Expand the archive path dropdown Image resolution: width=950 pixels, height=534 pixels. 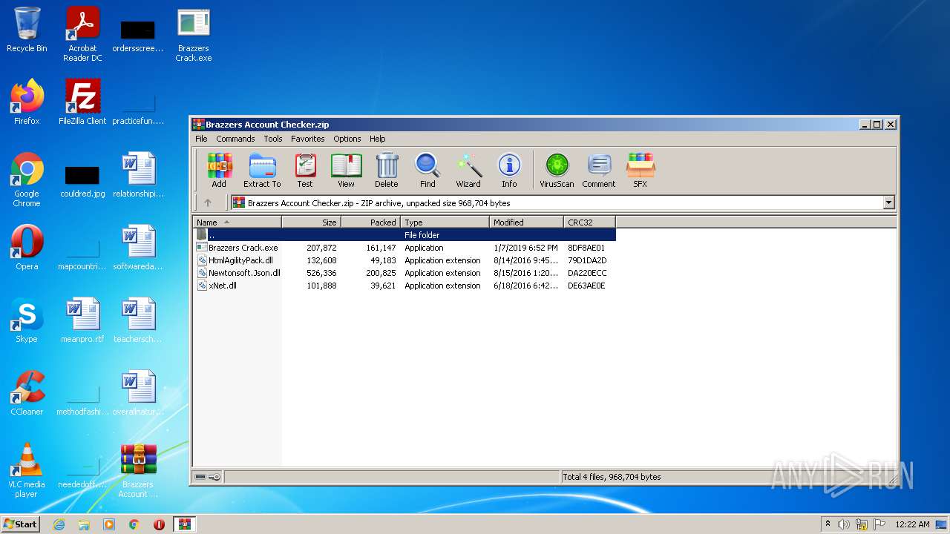888,202
